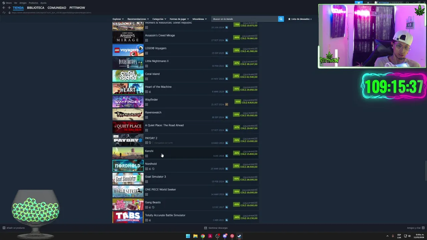Click the 25 MAR 2025 date on Nordhold
Screen dimensions: 427x240
[217, 169]
